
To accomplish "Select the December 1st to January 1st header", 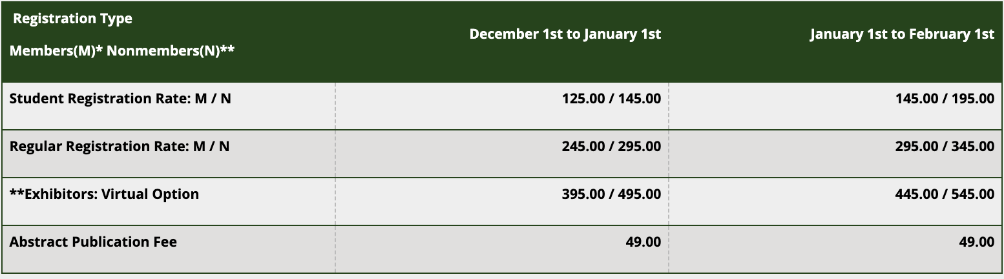I will coord(565,34).
